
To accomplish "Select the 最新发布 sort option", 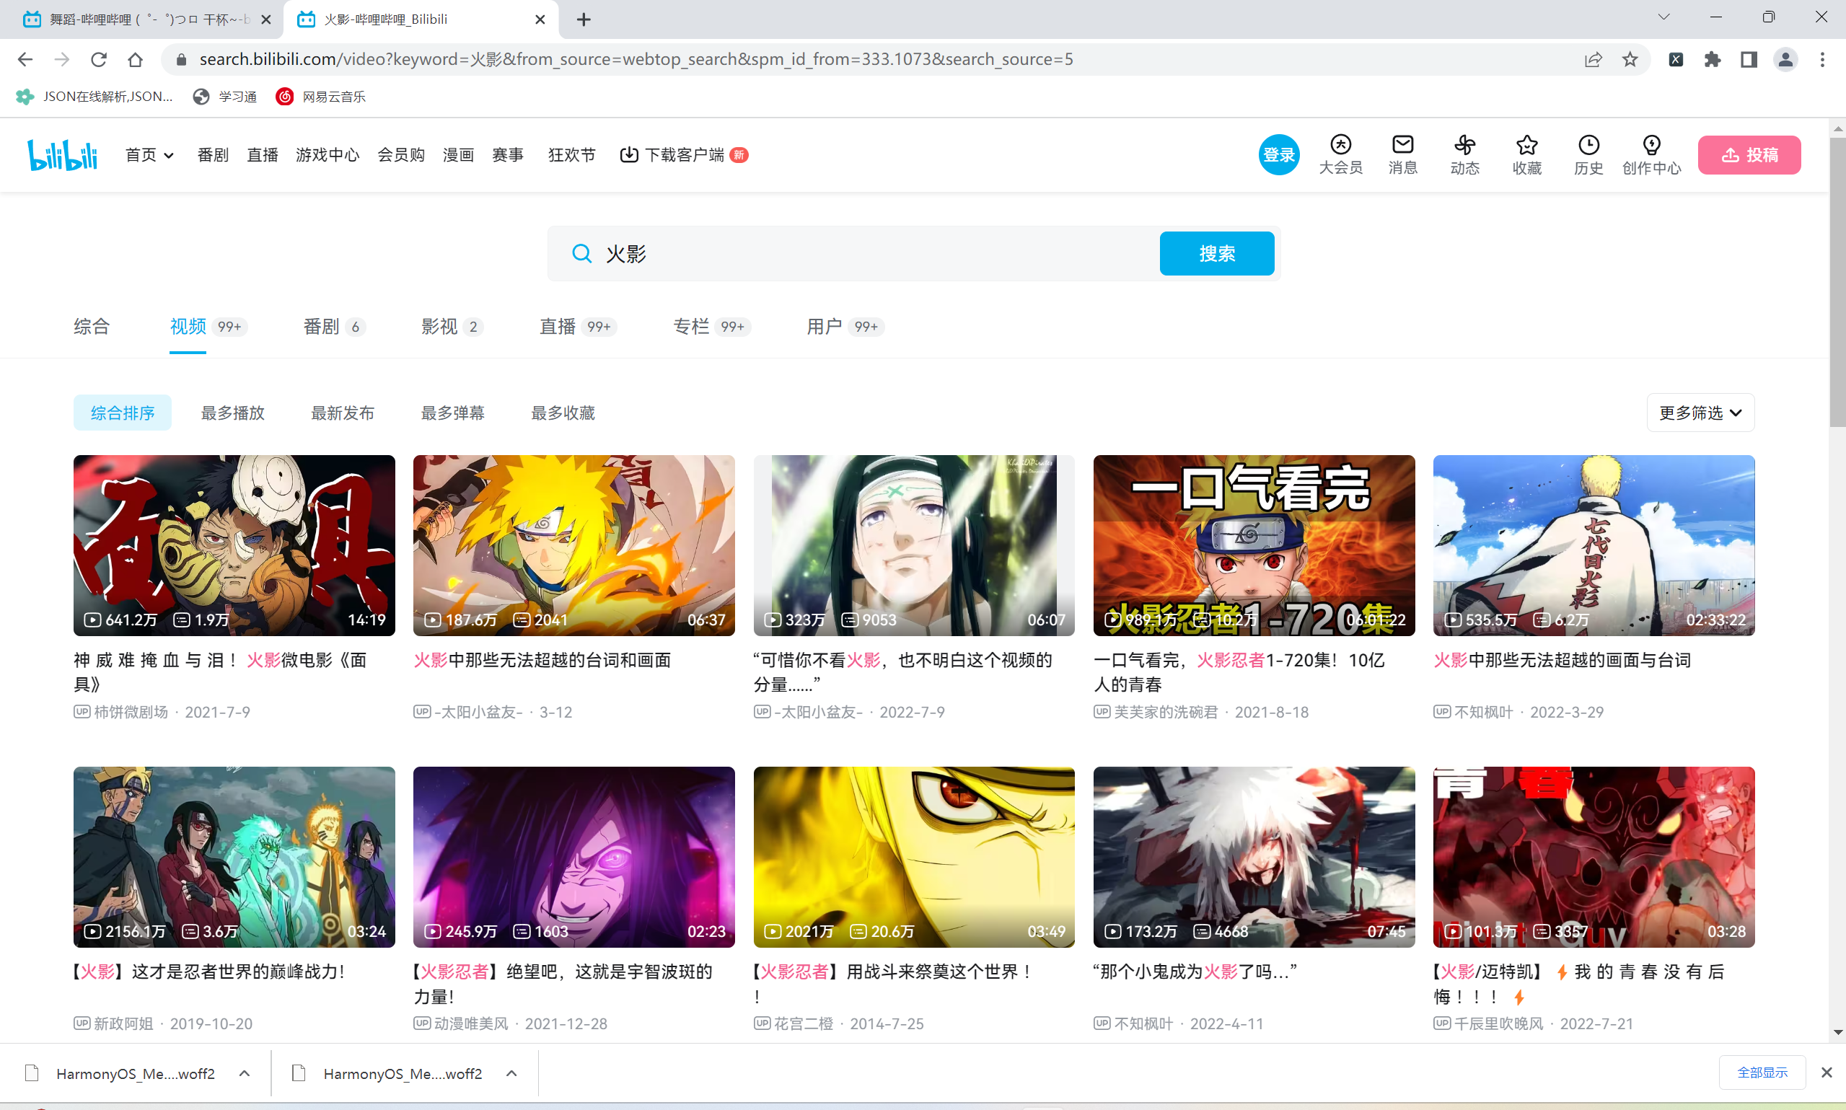I will click(x=343, y=413).
